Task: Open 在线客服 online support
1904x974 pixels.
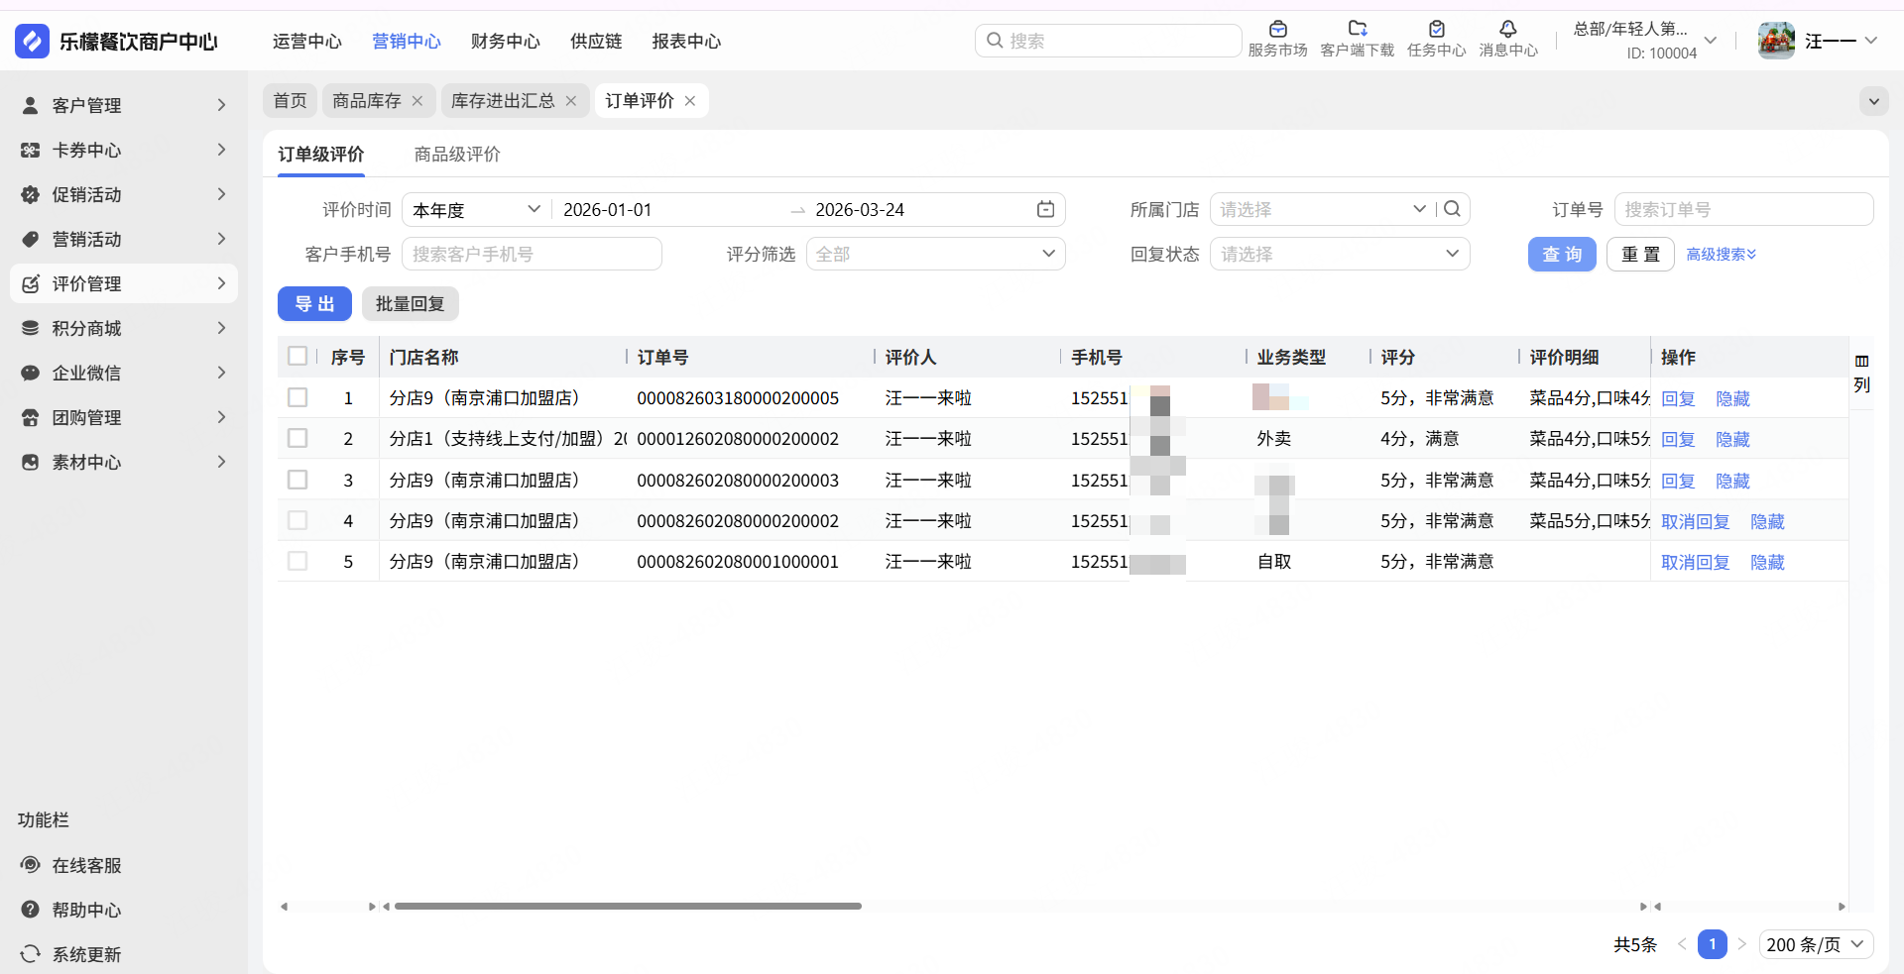Action: pyautogui.click(x=86, y=865)
